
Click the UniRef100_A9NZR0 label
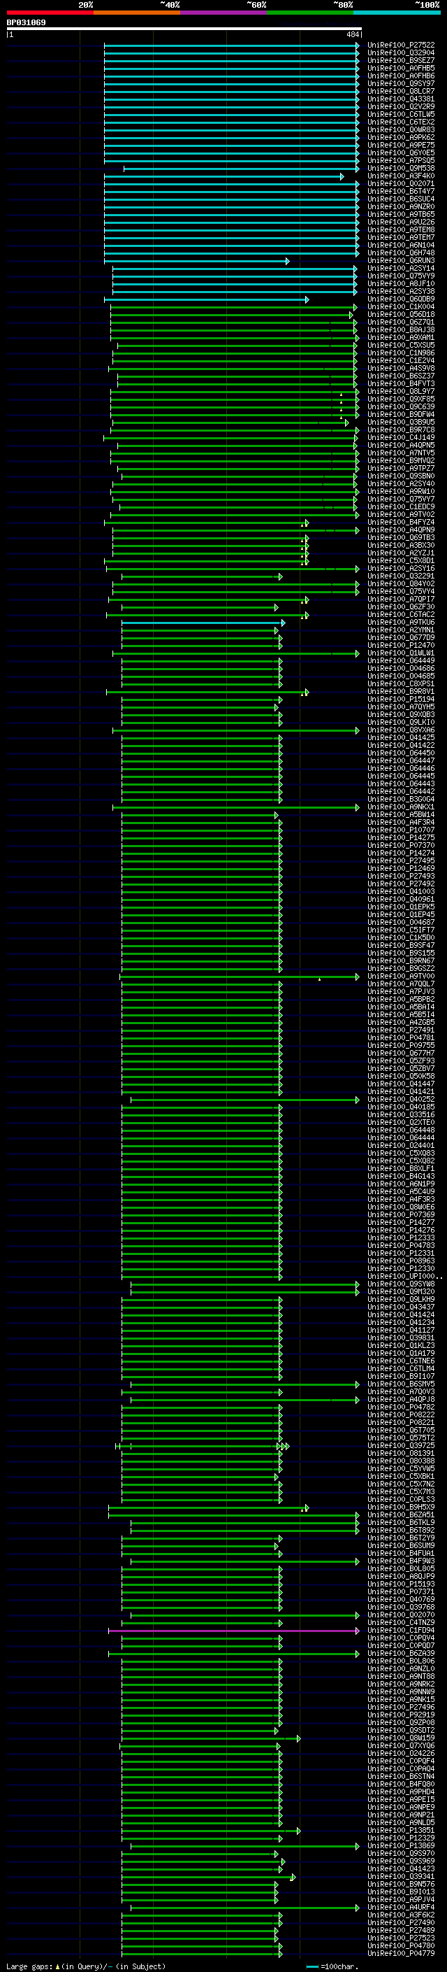400,206
